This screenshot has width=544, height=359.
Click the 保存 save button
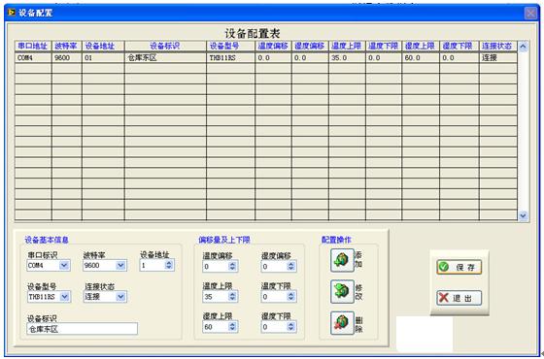[x=459, y=267]
